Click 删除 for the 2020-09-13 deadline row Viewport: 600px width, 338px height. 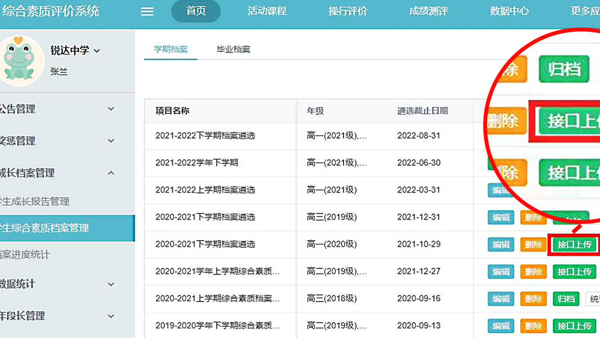[x=533, y=326]
